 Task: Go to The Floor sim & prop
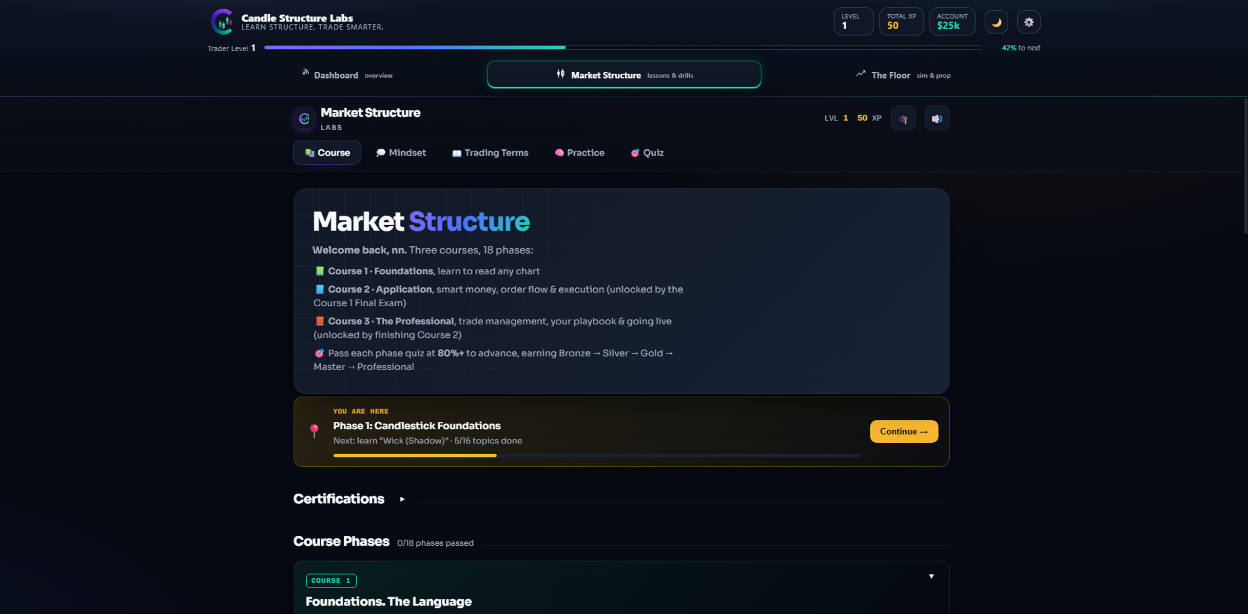coord(903,75)
